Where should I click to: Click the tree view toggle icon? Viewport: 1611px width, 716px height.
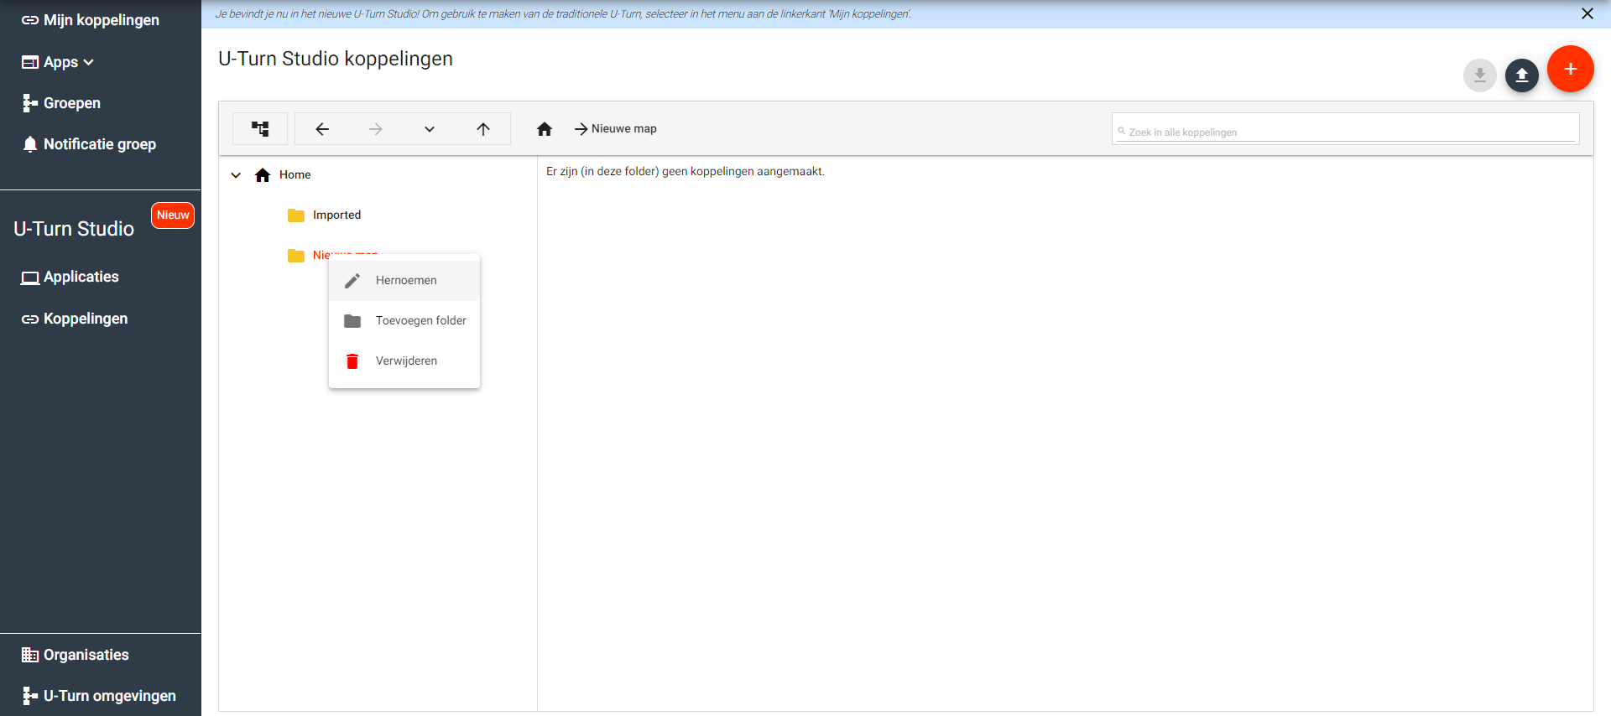pyautogui.click(x=260, y=129)
